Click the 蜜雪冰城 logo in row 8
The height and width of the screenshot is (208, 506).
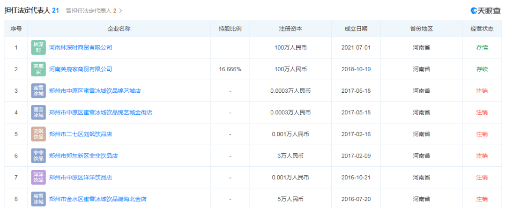[x=38, y=199]
